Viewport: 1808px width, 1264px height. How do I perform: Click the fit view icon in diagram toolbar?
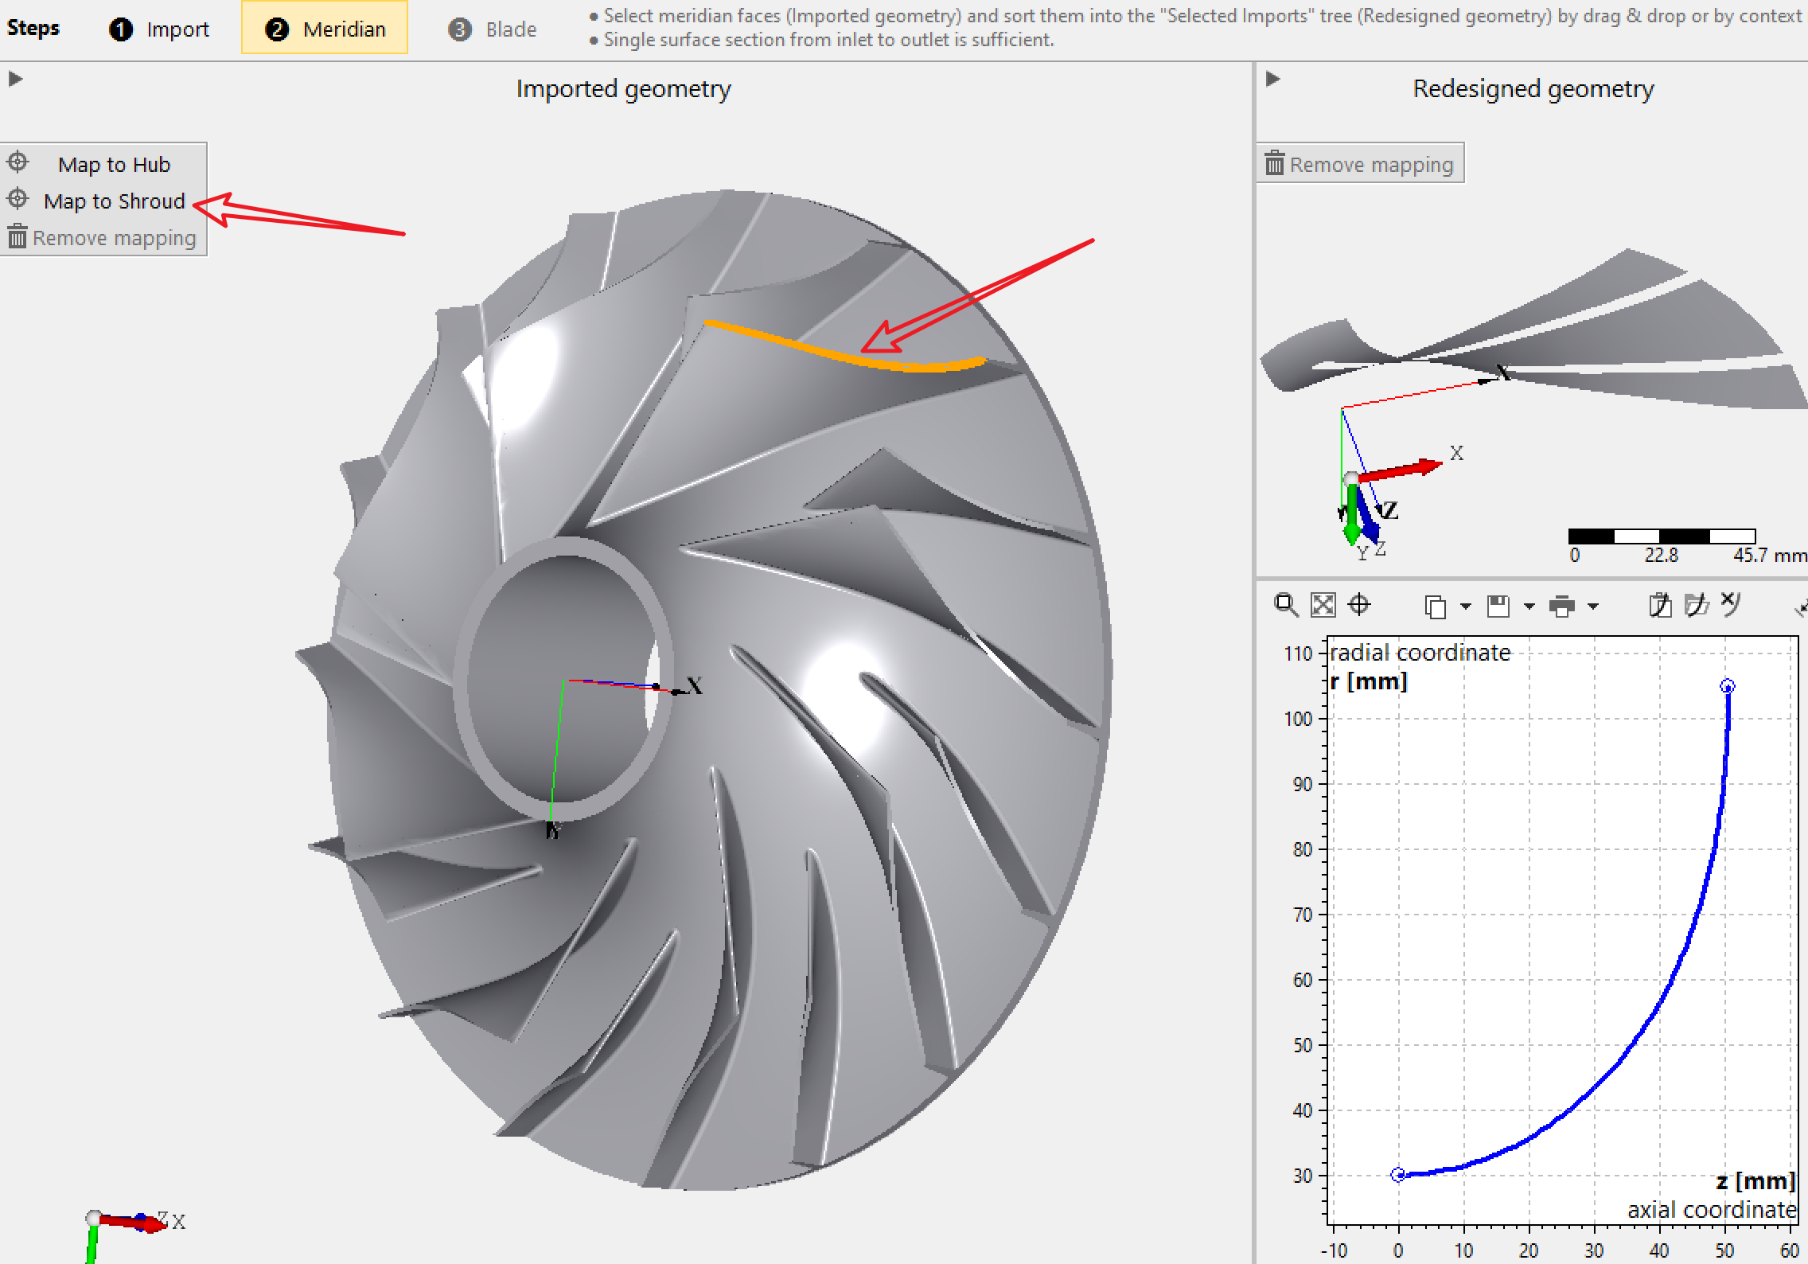click(x=1323, y=606)
